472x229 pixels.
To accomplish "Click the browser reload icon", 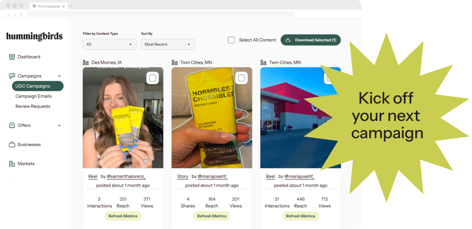I will [x=21, y=14].
